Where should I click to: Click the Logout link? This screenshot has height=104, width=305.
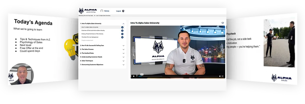pyautogui.click(x=119, y=11)
